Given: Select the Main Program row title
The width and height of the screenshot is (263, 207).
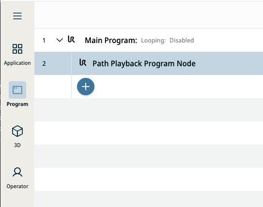Looking at the screenshot, I should [111, 40].
